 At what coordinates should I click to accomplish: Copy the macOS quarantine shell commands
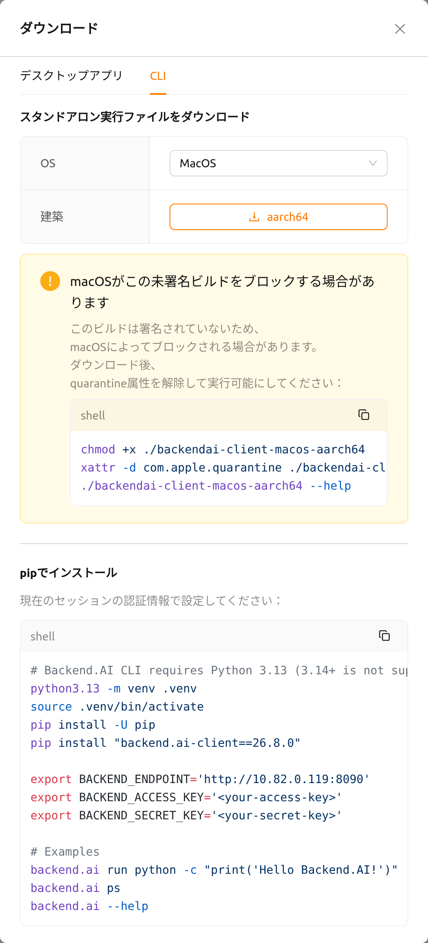(x=364, y=415)
